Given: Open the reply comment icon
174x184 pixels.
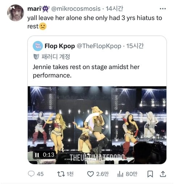Looking at the screenshot, I should tap(31, 174).
